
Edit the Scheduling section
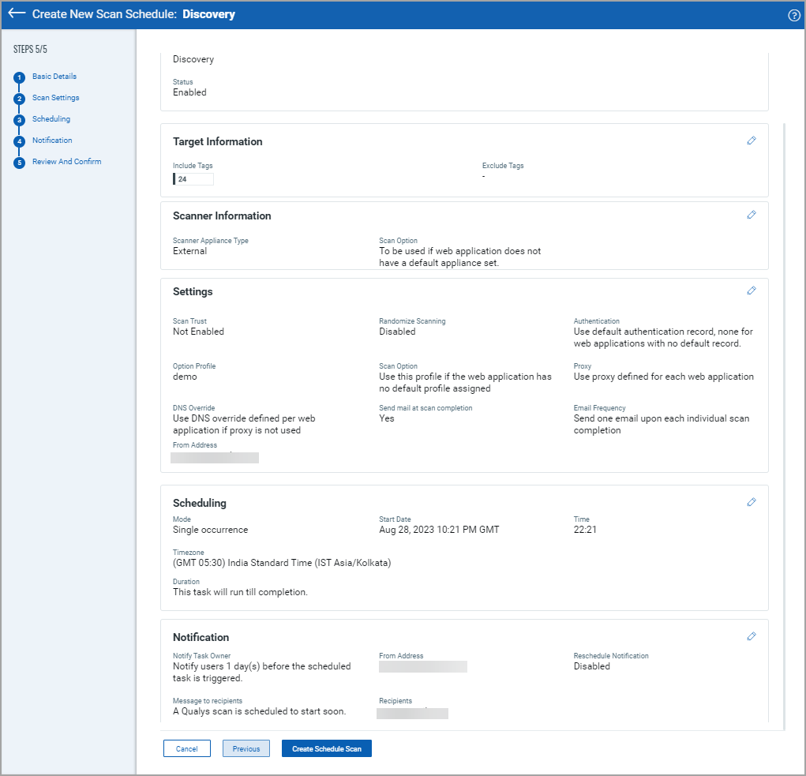[x=751, y=502]
